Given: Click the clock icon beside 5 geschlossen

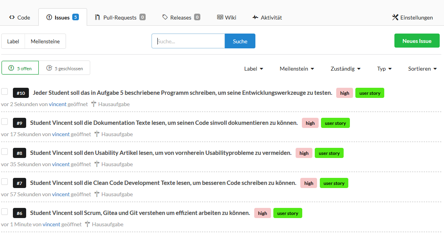Looking at the screenshot, I should pos(49,68).
